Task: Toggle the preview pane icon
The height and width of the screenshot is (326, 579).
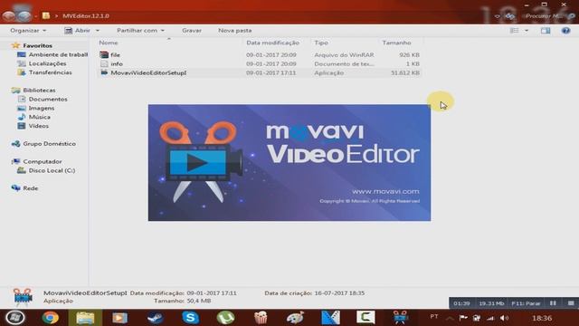Action: pyautogui.click(x=546, y=30)
